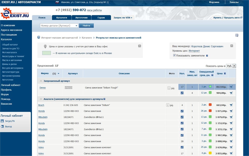Viewport: 249px width, 156px height.
Task: Open часы работы link
Action: tap(94, 10)
